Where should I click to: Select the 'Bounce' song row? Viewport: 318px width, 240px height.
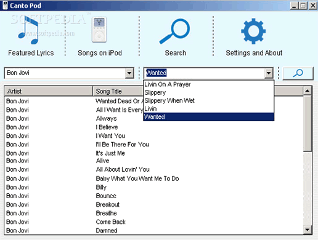click(153, 196)
